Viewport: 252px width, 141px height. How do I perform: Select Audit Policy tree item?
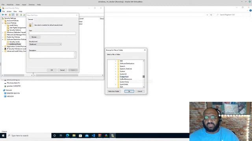click(x=13, y=25)
